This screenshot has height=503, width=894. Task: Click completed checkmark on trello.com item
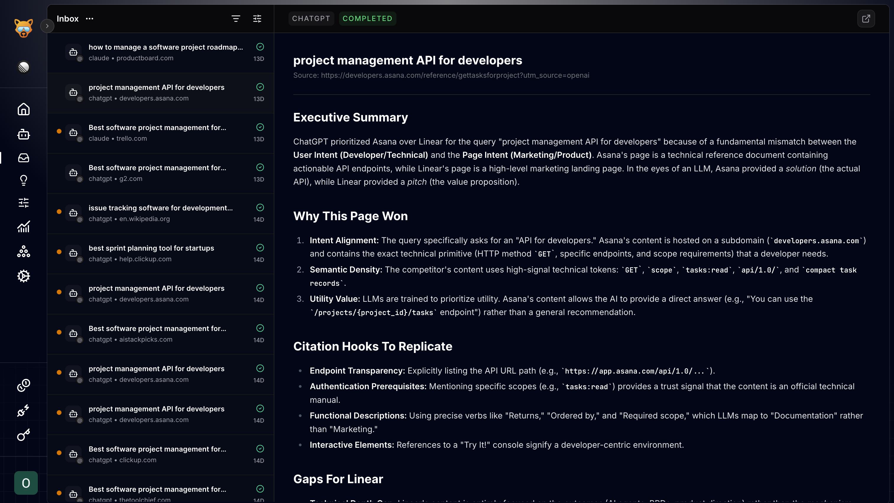260,127
